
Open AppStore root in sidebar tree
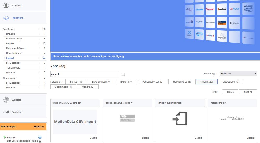click(8, 29)
